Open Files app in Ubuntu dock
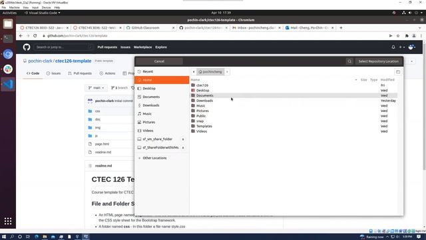 coord(8,24)
